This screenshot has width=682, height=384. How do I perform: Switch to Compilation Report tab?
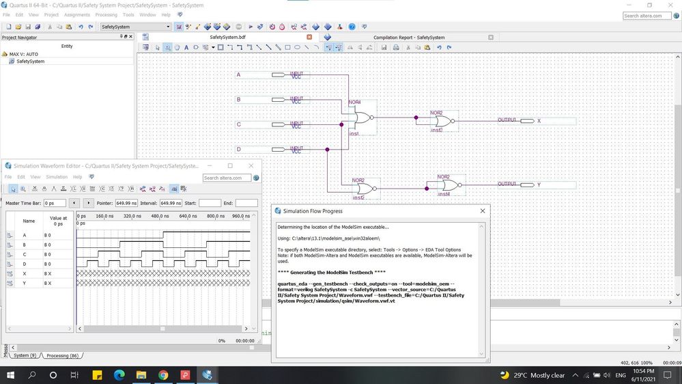pos(408,38)
